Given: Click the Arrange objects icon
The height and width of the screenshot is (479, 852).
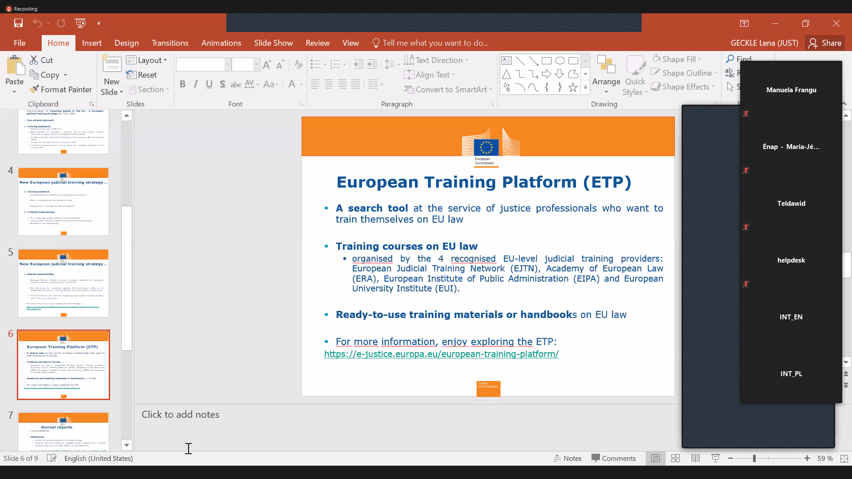Looking at the screenshot, I should coord(606,65).
